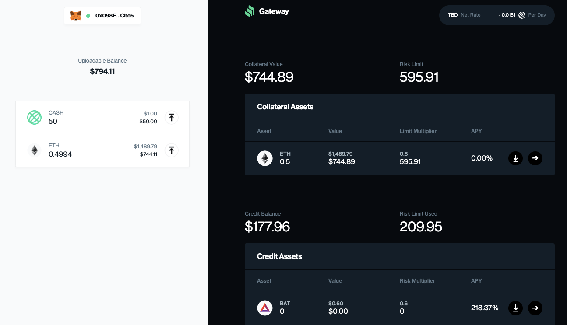This screenshot has height=325, width=567.
Task: Click the Gateway logo icon
Action: point(249,11)
